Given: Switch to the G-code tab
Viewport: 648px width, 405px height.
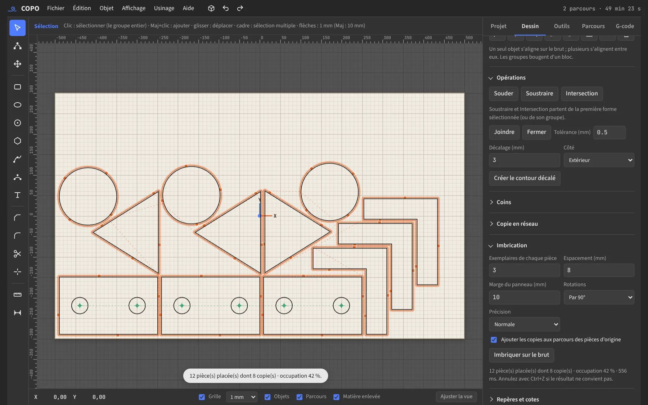Looking at the screenshot, I should pos(625,26).
